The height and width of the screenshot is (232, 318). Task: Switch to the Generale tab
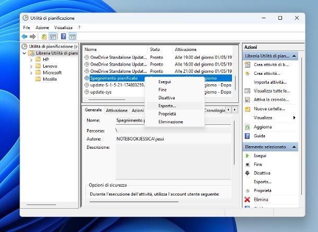(93, 110)
